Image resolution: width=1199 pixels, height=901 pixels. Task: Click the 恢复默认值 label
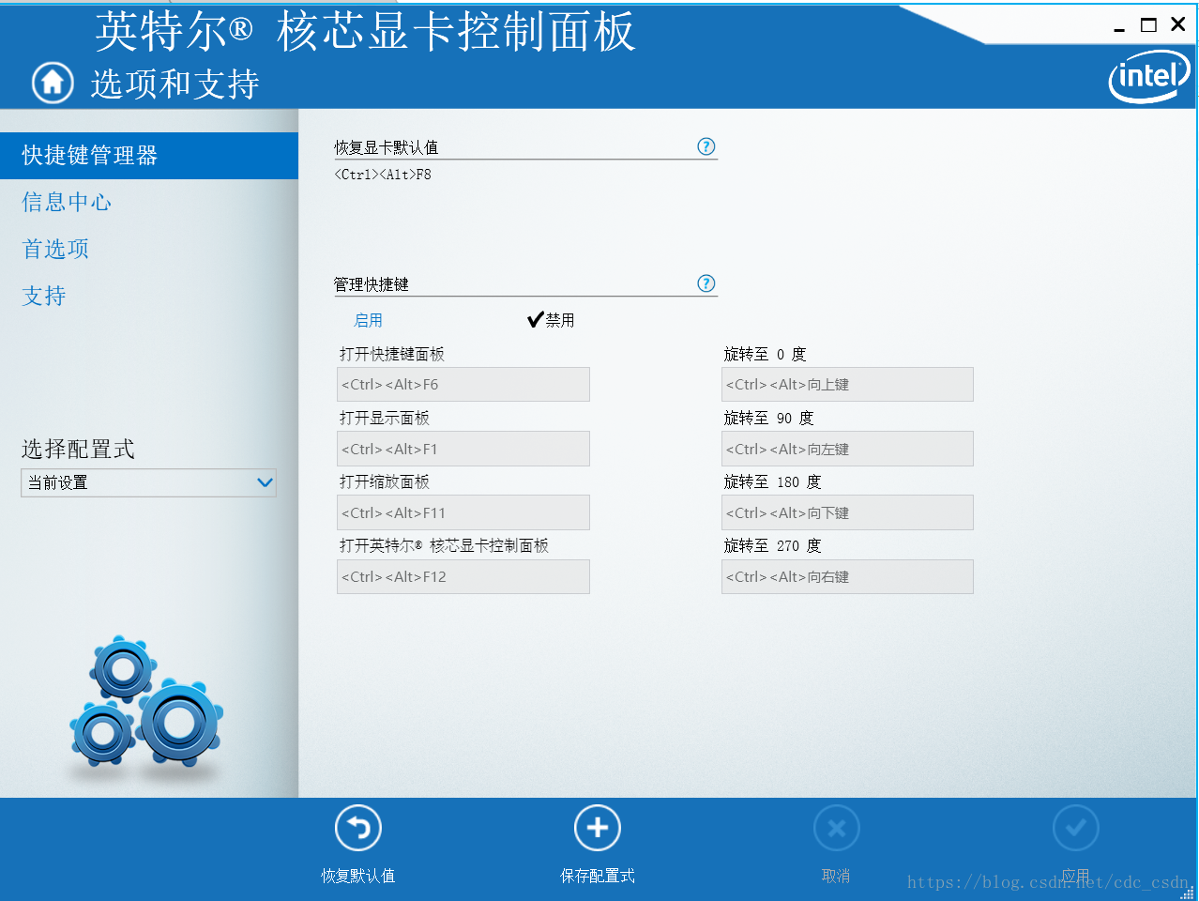pos(358,876)
